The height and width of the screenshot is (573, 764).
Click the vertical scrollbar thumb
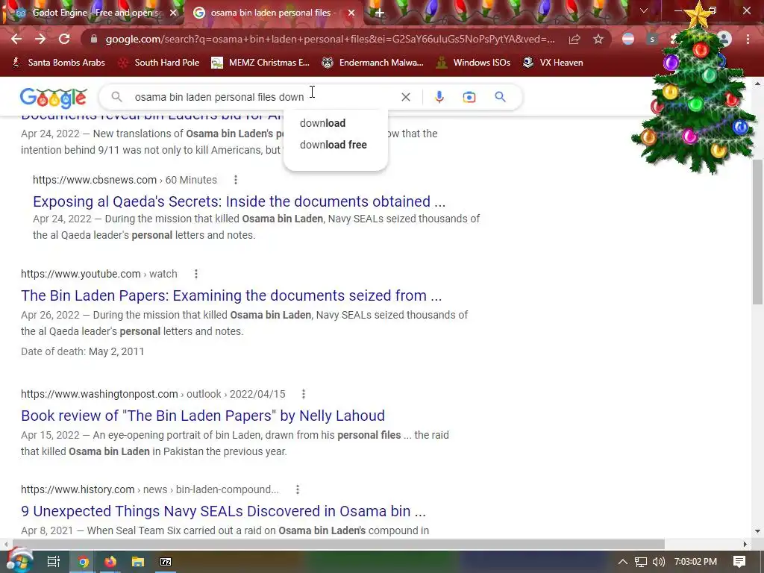pos(758,231)
